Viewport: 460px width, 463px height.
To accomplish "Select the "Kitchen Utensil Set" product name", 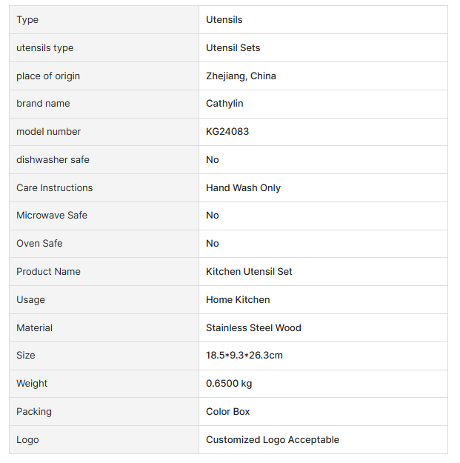I will 249,272.
